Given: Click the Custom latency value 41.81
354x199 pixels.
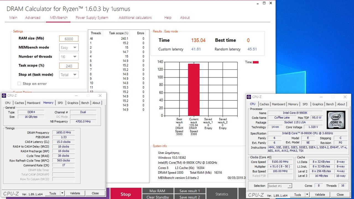Looking at the screenshot, I should pos(196,49).
